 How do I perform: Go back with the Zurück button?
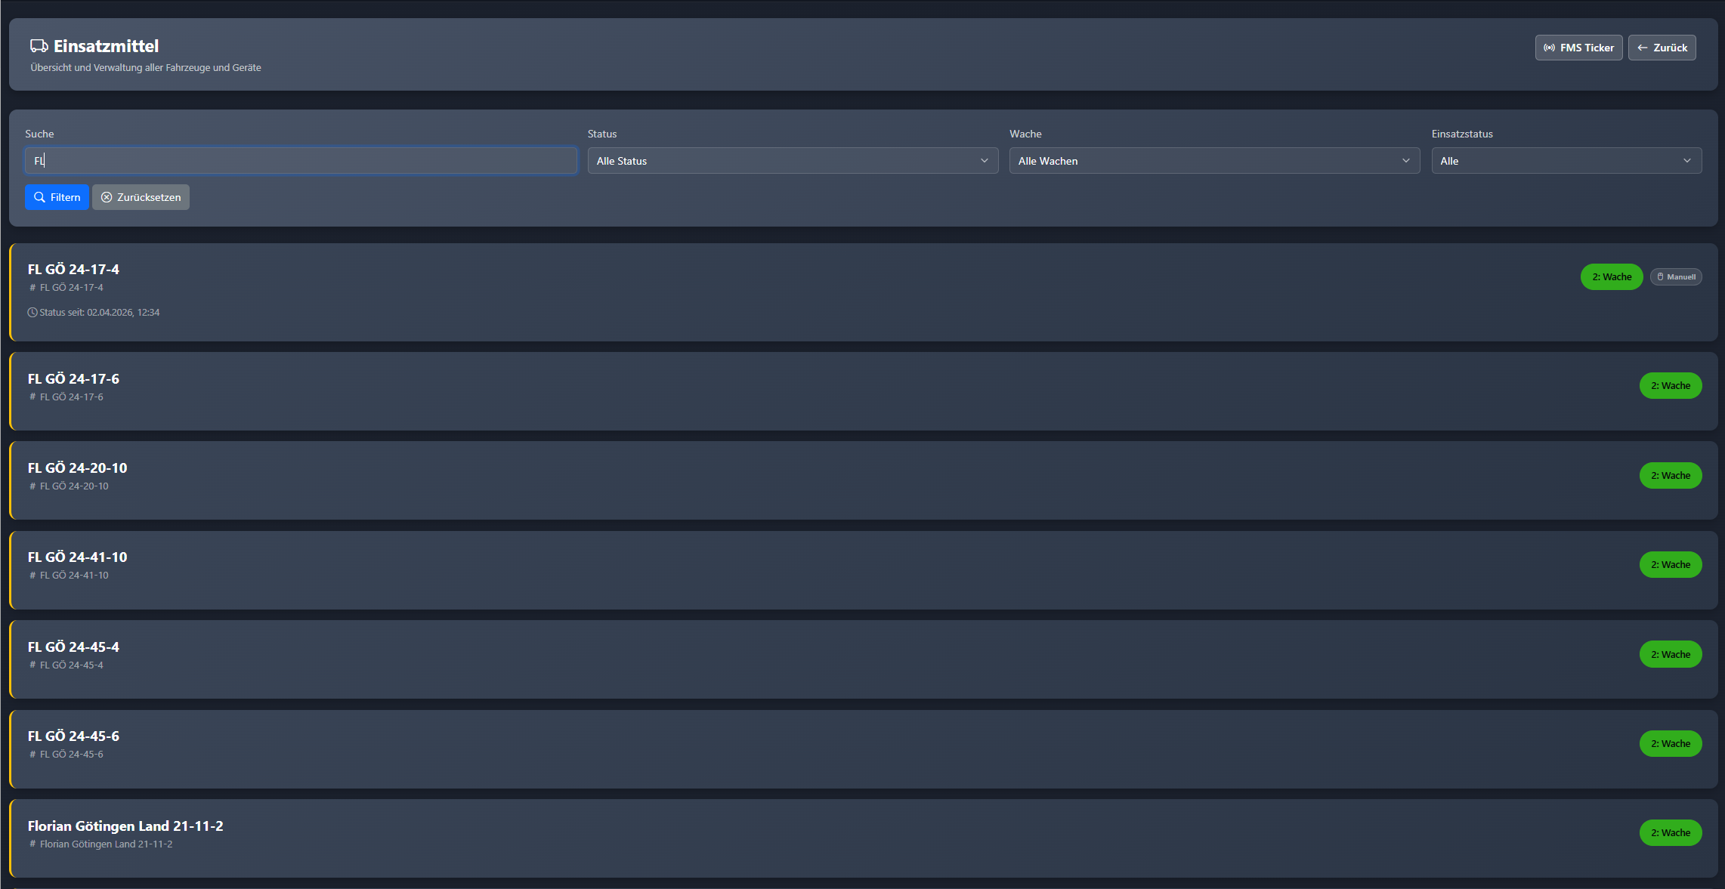click(x=1662, y=48)
